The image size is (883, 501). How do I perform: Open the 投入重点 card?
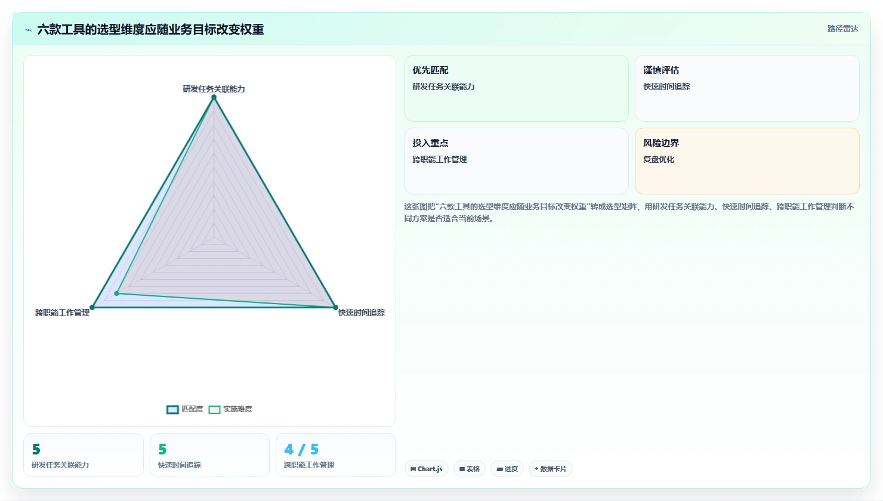pyautogui.click(x=517, y=161)
